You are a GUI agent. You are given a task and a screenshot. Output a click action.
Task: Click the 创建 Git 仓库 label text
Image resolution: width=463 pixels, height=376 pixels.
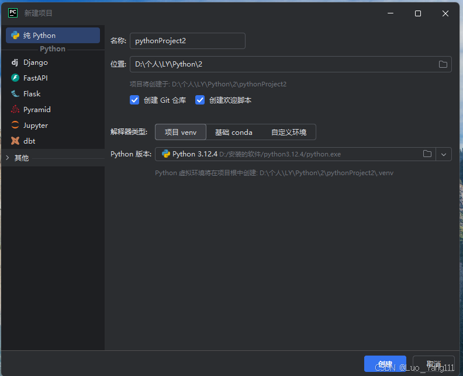tap(165, 100)
